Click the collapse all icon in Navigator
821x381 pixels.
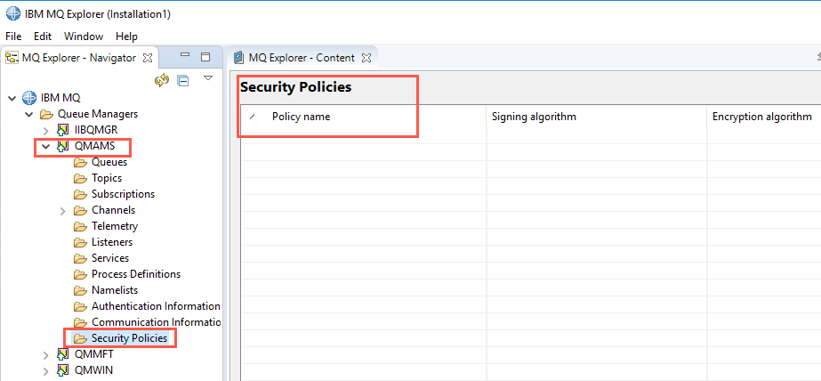coord(182,80)
